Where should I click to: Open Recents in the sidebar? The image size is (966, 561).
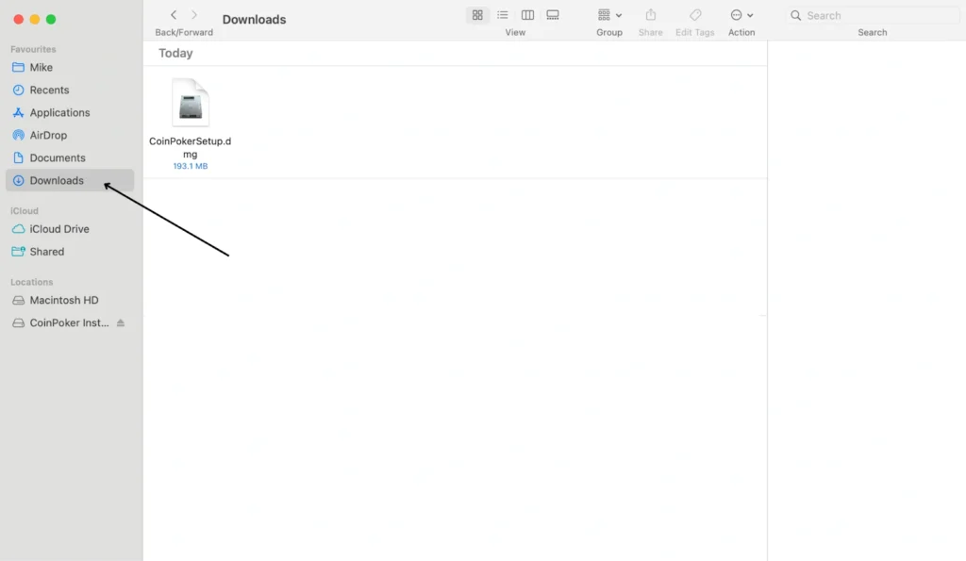tap(49, 91)
